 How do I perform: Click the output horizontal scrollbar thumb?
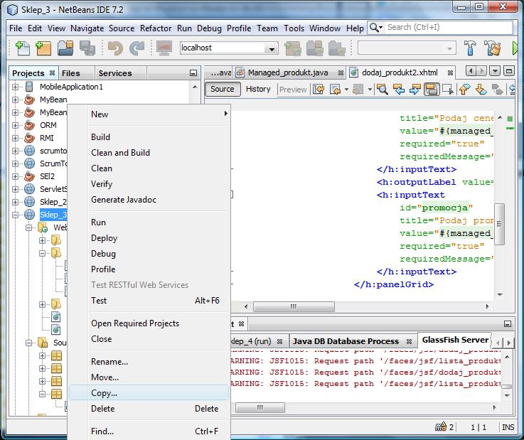pyautogui.click(x=260, y=407)
